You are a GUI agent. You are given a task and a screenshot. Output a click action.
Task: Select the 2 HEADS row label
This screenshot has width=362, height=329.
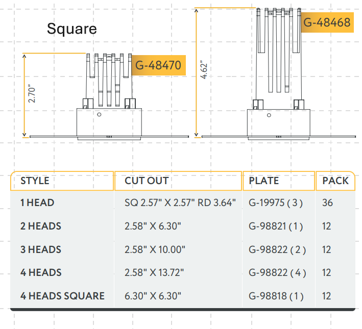(x=41, y=226)
